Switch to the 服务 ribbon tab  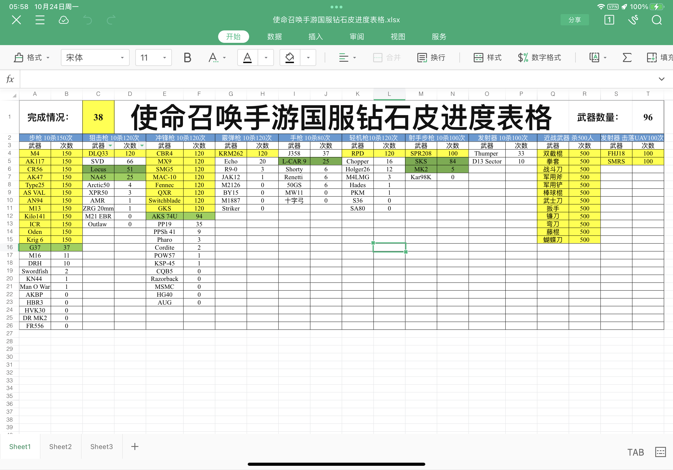coord(439,37)
